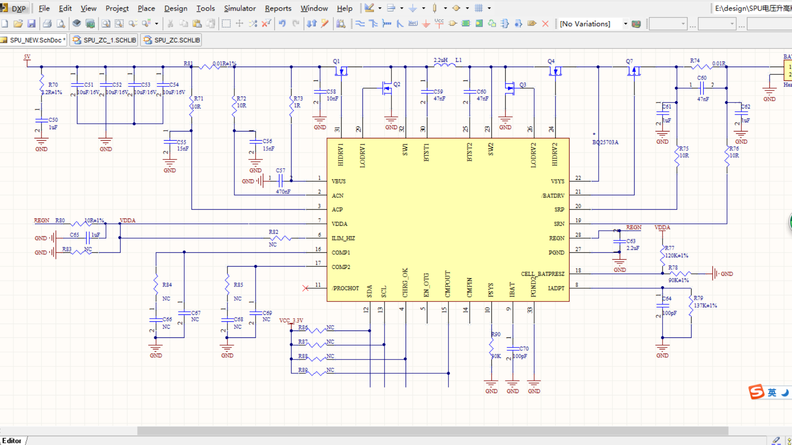This screenshot has width=792, height=445.
Task: Click the horizontal scrollbar thumb
Action: coord(432,431)
